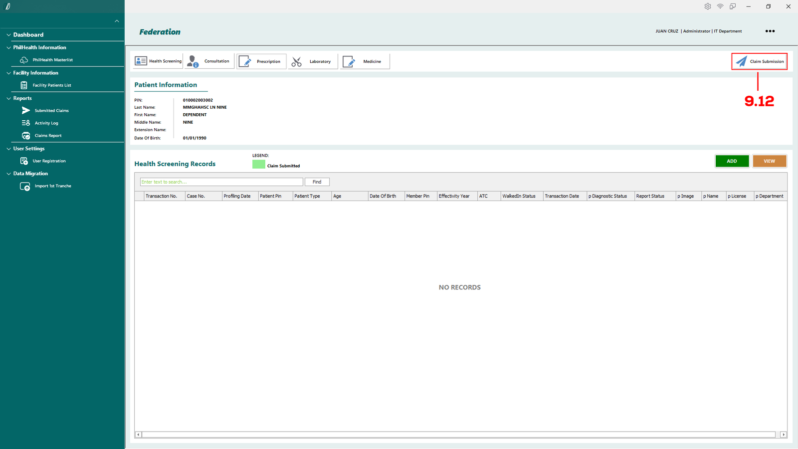
Task: Open Facility Patients List menu item
Action: [x=51, y=85]
